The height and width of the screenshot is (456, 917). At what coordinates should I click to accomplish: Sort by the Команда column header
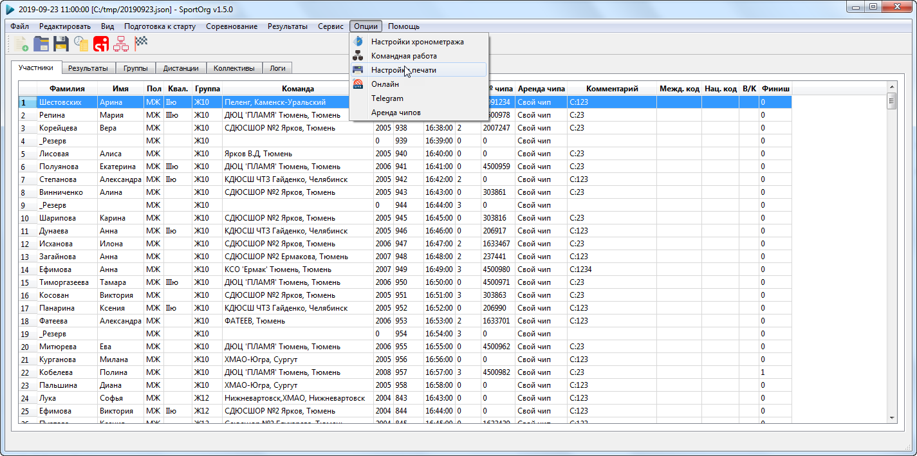point(297,89)
